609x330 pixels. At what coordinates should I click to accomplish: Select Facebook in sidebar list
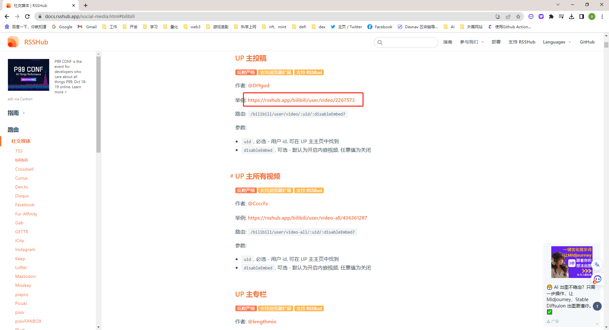click(x=25, y=205)
